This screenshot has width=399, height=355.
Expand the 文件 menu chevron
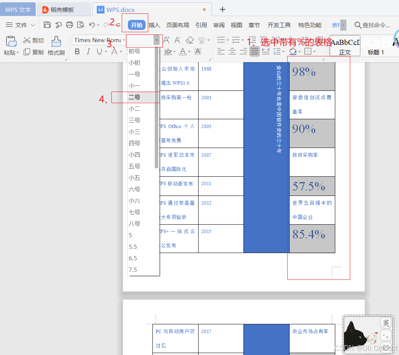click(x=33, y=25)
